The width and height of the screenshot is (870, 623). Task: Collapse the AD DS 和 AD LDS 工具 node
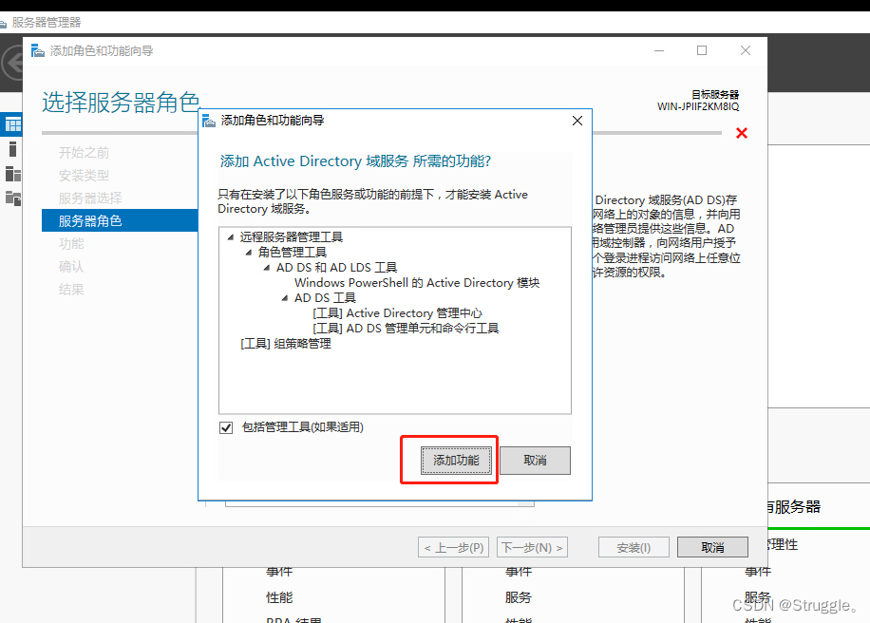click(x=267, y=268)
